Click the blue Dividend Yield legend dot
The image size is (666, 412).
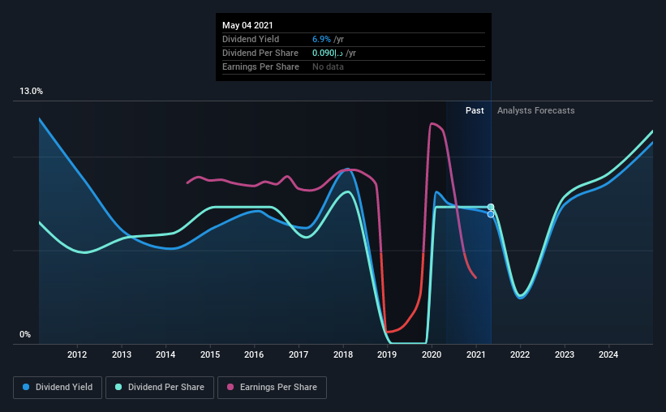click(x=26, y=387)
